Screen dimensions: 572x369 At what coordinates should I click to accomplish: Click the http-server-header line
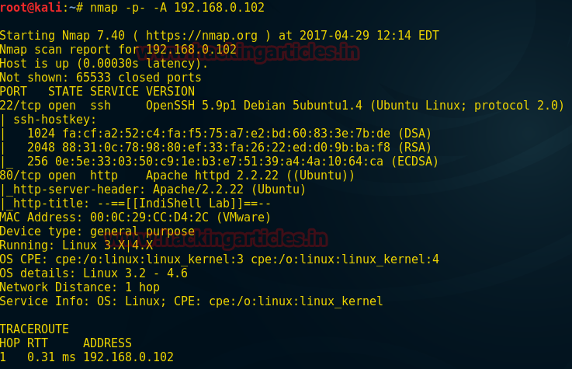(x=152, y=190)
